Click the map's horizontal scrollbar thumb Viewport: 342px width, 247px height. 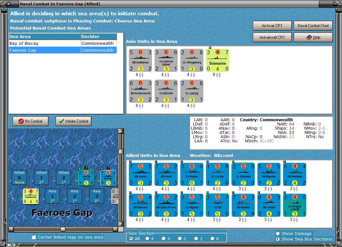tap(63, 229)
